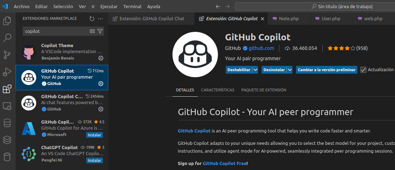Open the Terminal menu
395x170 pixels.
click(x=132, y=6)
